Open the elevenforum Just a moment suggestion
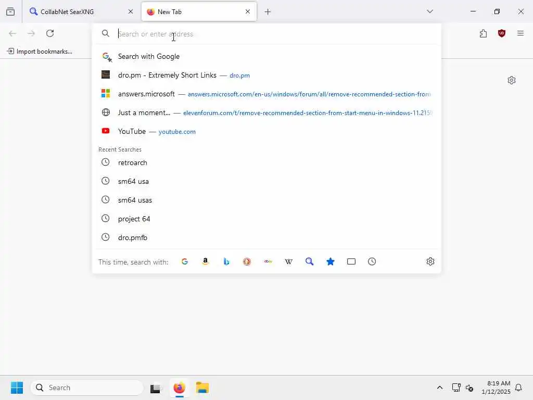This screenshot has width=533, height=400. click(267, 113)
